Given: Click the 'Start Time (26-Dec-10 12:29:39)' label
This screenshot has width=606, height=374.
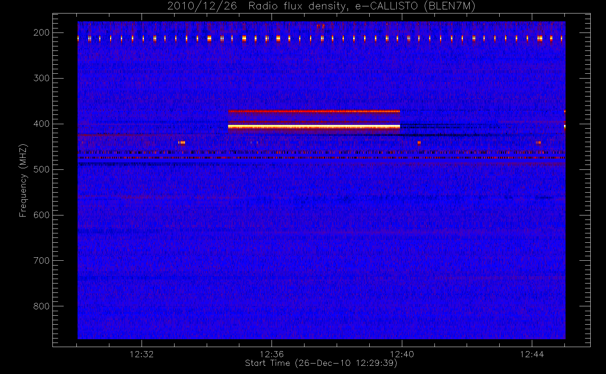Looking at the screenshot, I should (x=321, y=363).
